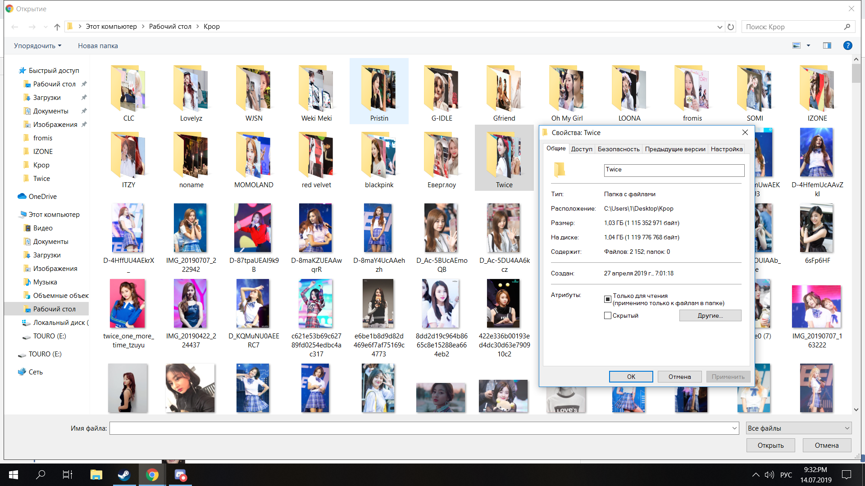This screenshot has height=486, width=865.
Task: Open the Windows taskbar search
Action: pos(41,475)
